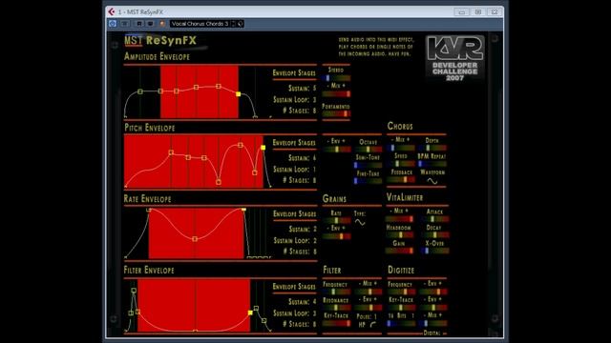Adjust the Chorus Feedback slider

tap(401, 179)
